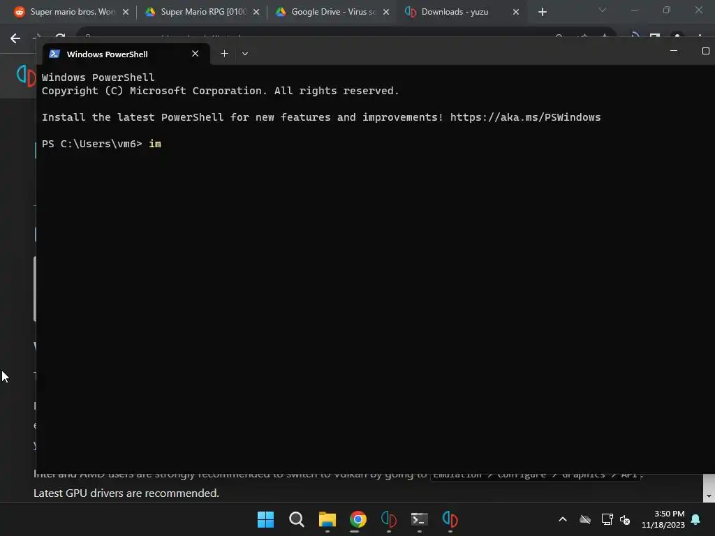715x536 pixels.
Task: Click yuzu site logo in browser page
Action: [26, 75]
